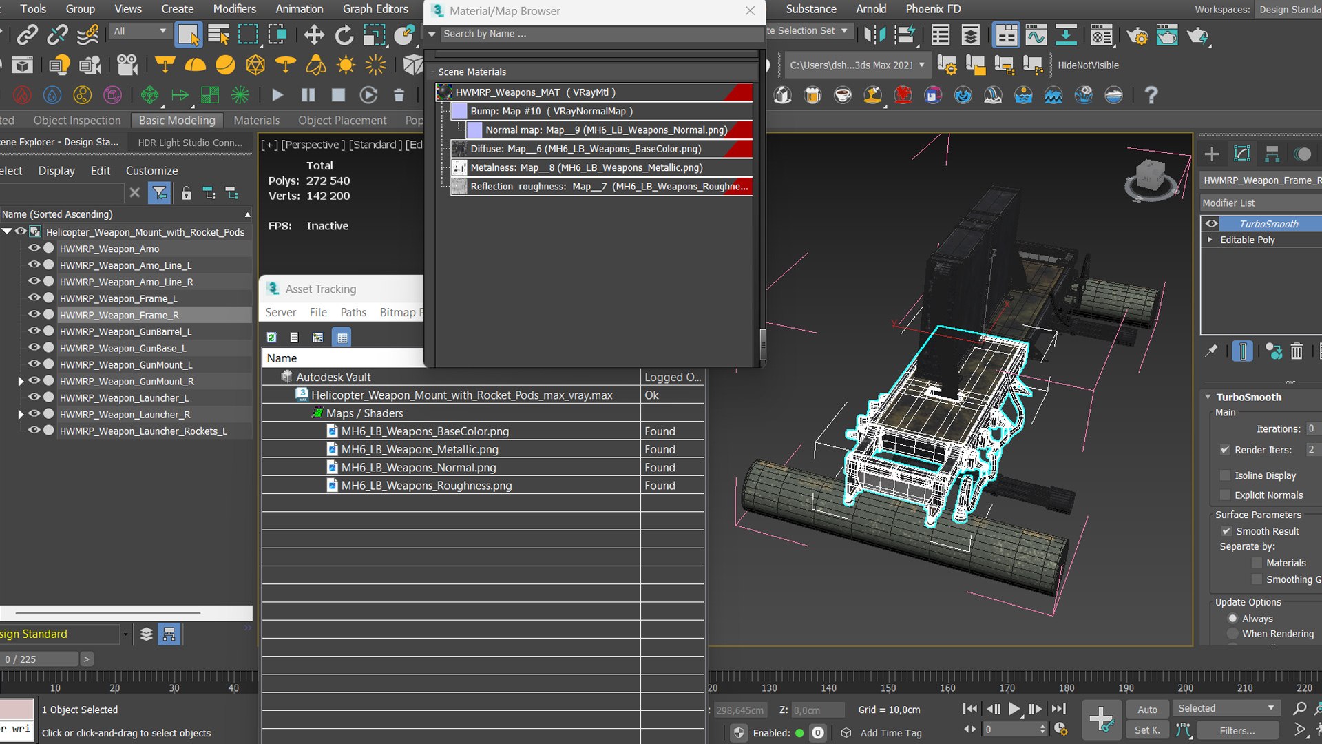Toggle the TurboSmooth modifier eye
This screenshot has height=744, width=1322.
(x=1211, y=224)
